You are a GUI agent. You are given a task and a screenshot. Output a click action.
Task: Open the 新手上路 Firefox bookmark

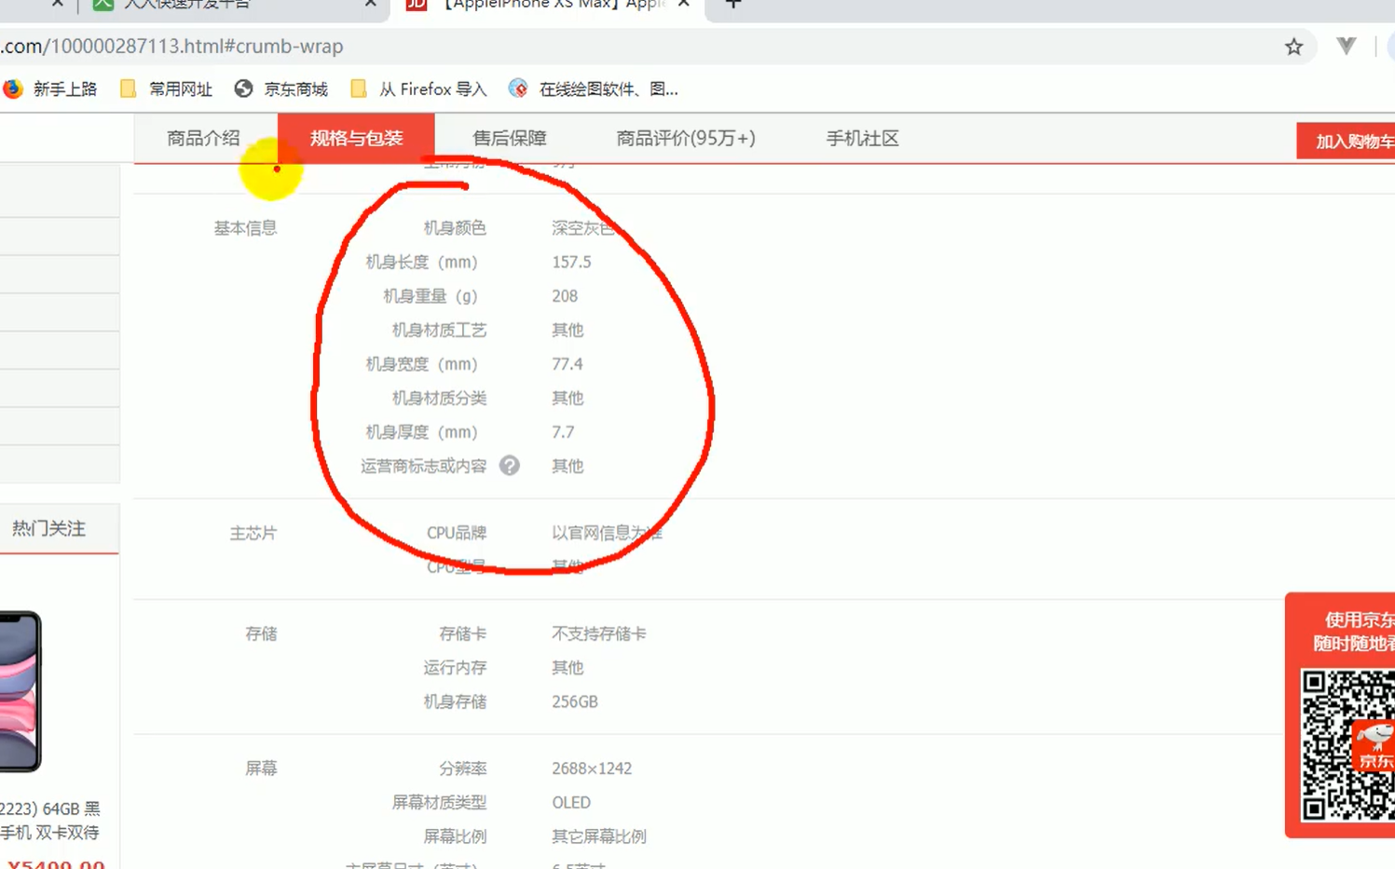pos(50,88)
